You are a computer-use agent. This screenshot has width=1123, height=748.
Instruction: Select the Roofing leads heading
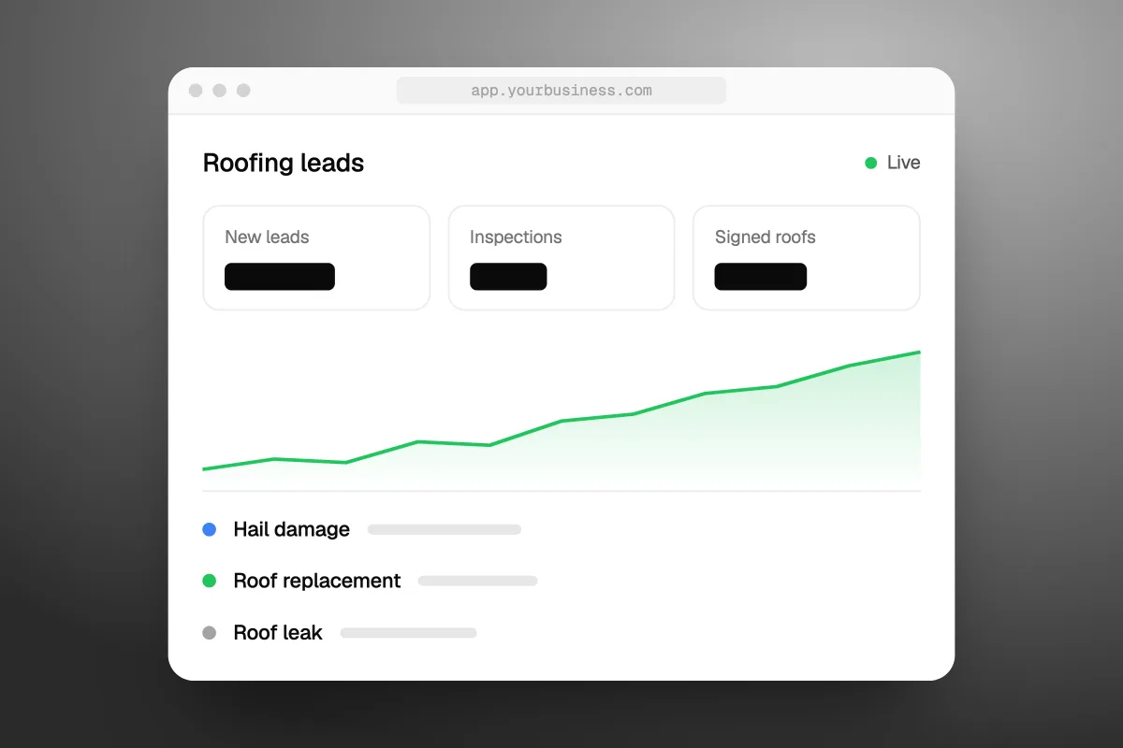click(284, 163)
